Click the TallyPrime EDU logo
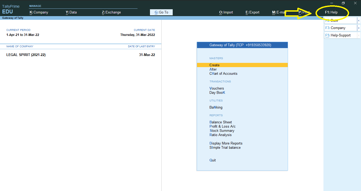The image size is (361, 191). 11,10
